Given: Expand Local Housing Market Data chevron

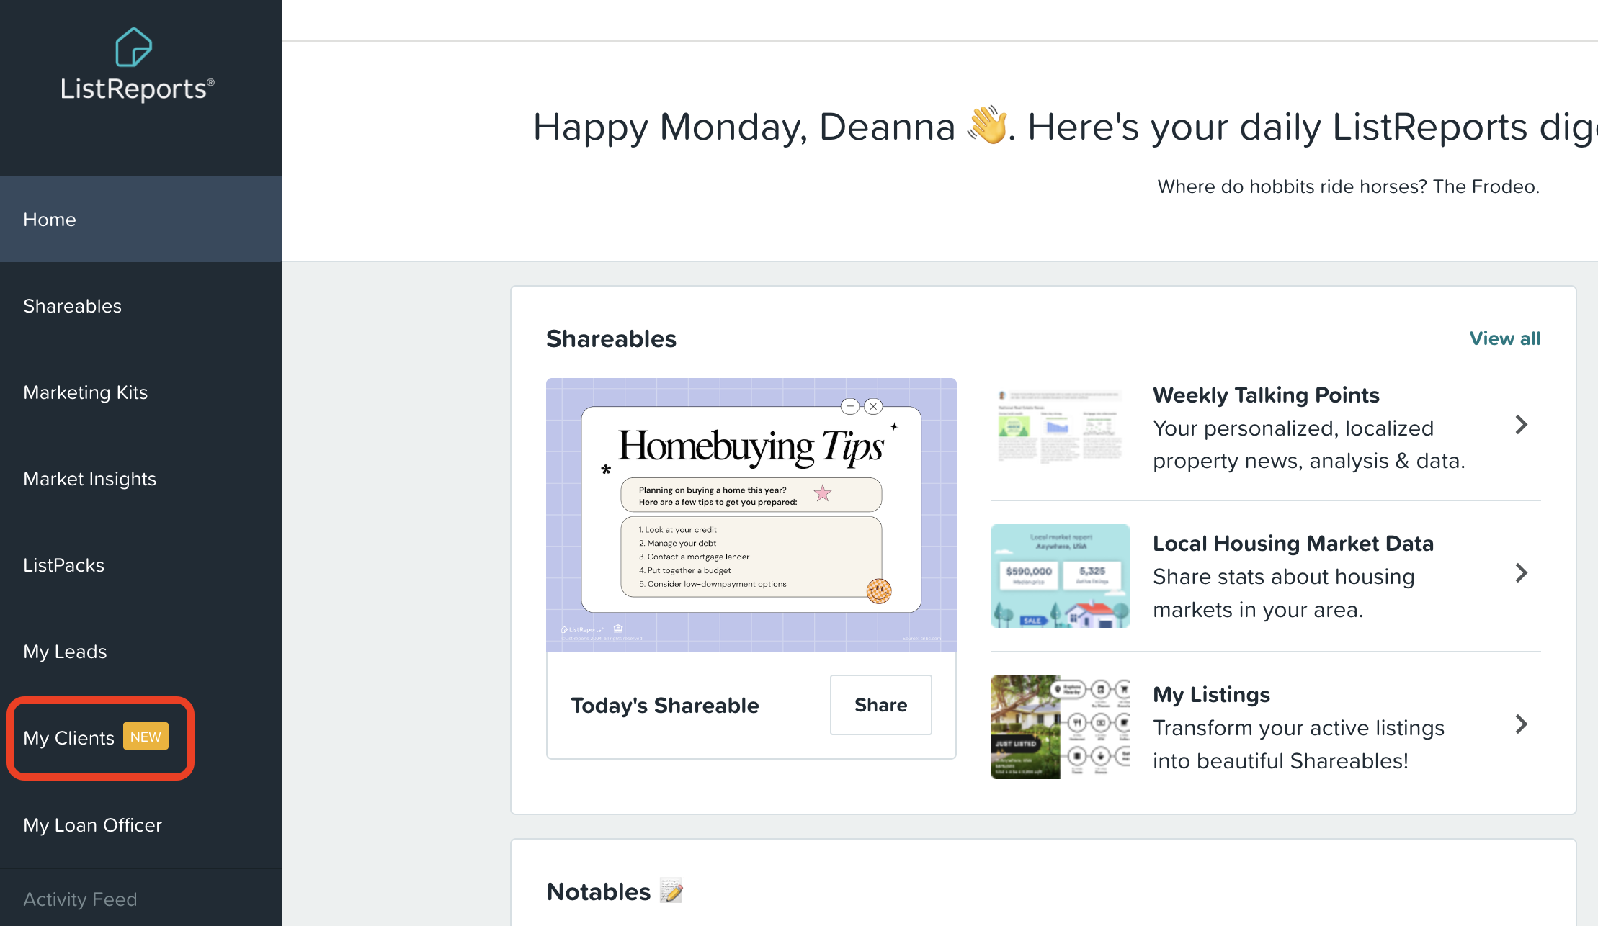Looking at the screenshot, I should (1521, 573).
